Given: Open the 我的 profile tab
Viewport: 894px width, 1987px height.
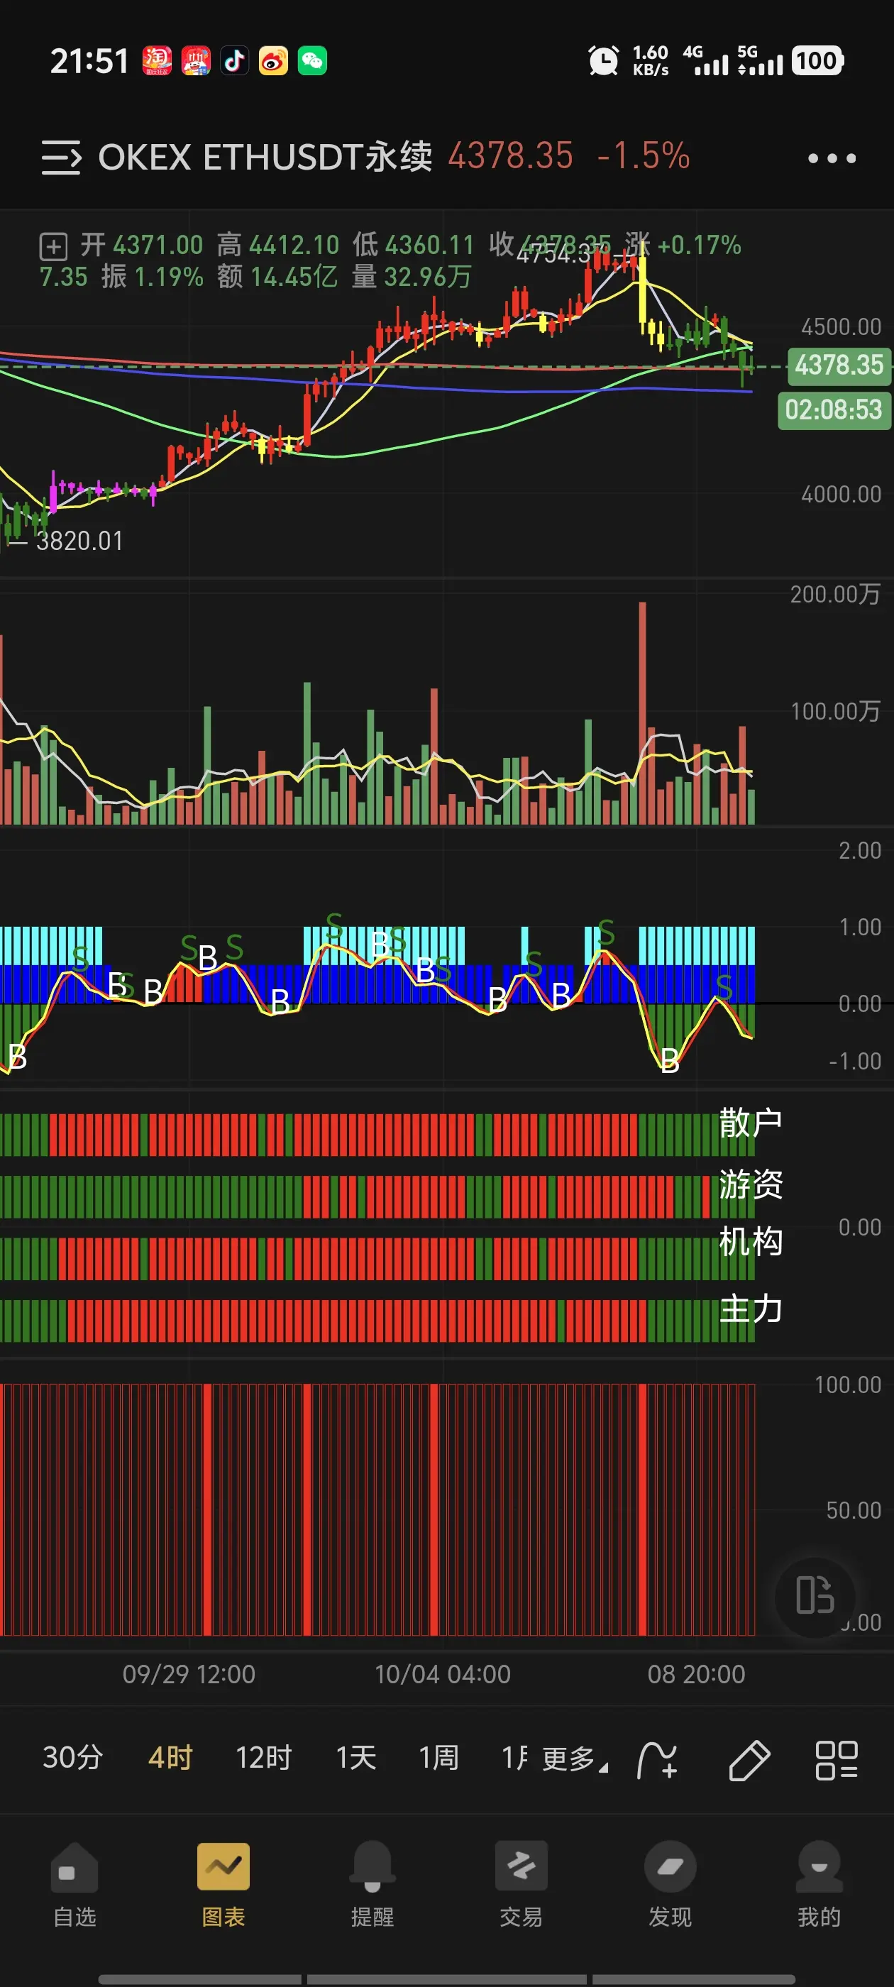Looking at the screenshot, I should click(819, 1884).
